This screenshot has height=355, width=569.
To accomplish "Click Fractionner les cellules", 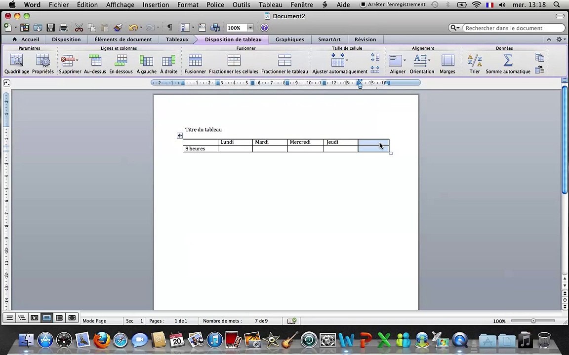I will coord(234,64).
